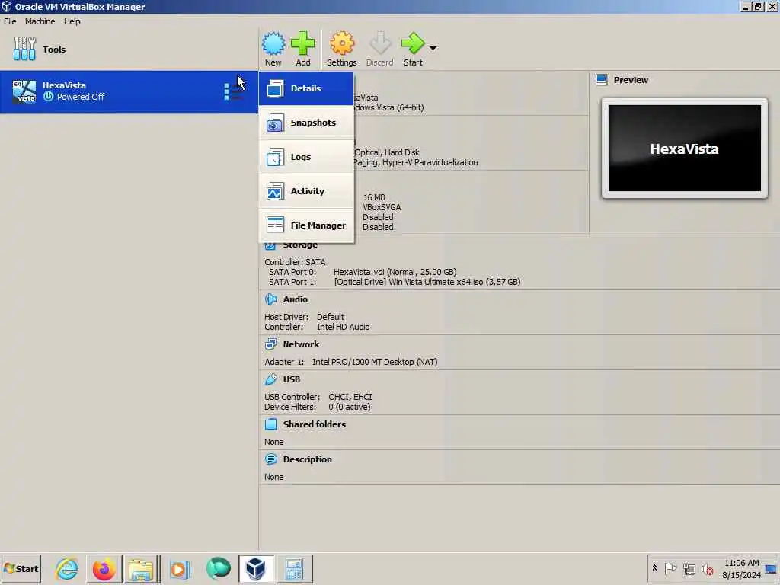
Task: Click the Action Center flag tray icon
Action: click(670, 568)
